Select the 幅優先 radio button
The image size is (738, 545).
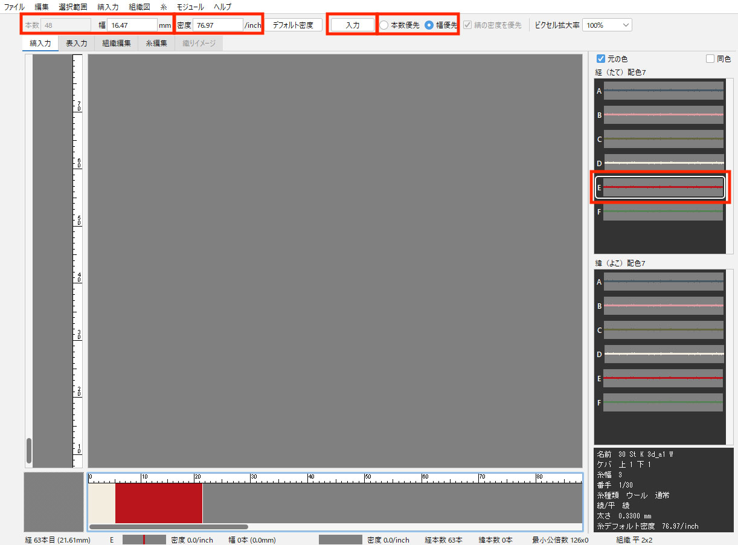tap(429, 25)
